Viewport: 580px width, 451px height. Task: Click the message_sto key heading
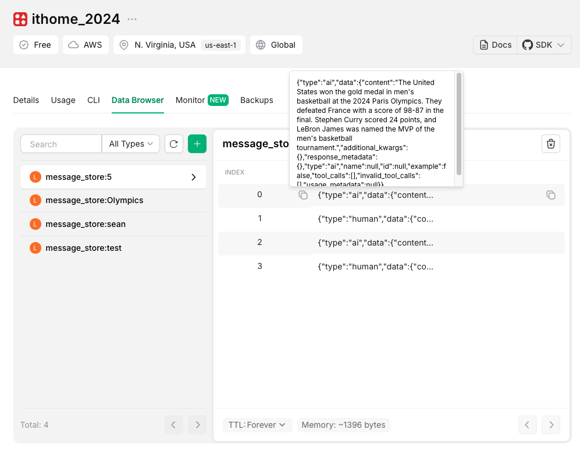255,144
